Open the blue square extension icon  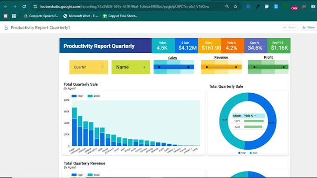click(276, 7)
